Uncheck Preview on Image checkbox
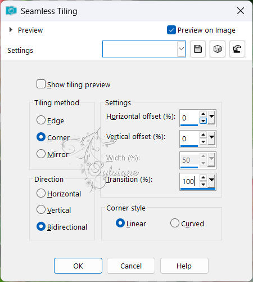The image size is (253, 282). click(x=171, y=30)
